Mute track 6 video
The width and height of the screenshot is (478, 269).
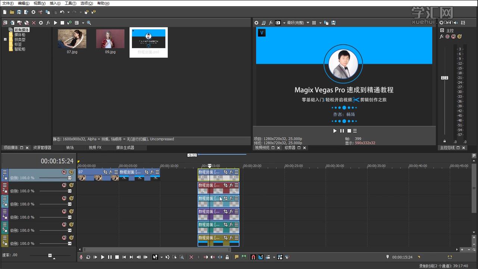(64, 238)
